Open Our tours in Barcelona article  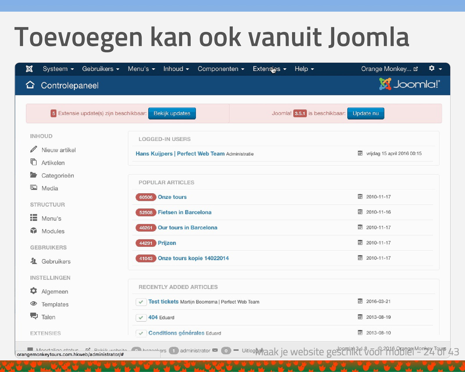[187, 228]
